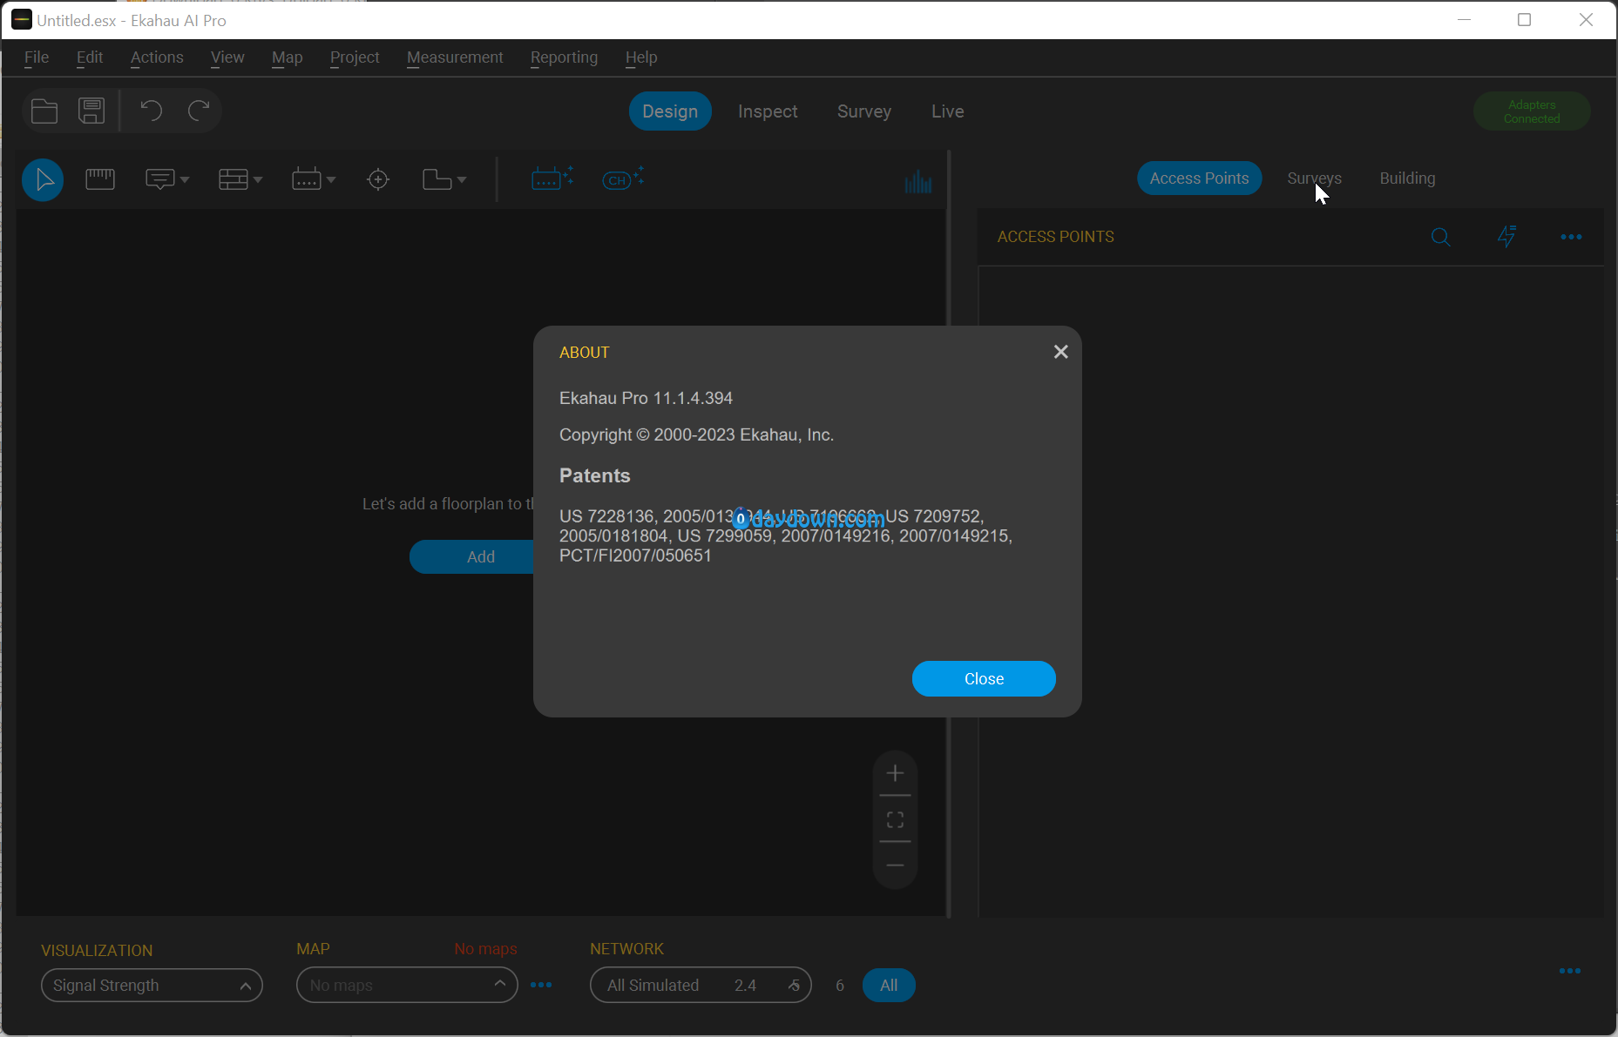Switch to Survey mode tab
The height and width of the screenshot is (1037, 1618).
pyautogui.click(x=864, y=111)
